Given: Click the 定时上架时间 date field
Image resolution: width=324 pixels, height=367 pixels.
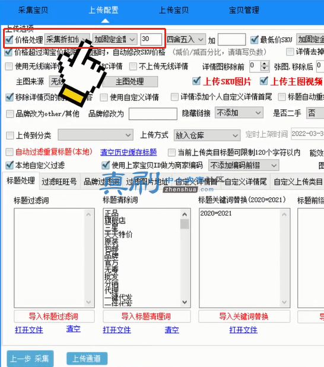Looking at the screenshot, I should coord(307,134).
